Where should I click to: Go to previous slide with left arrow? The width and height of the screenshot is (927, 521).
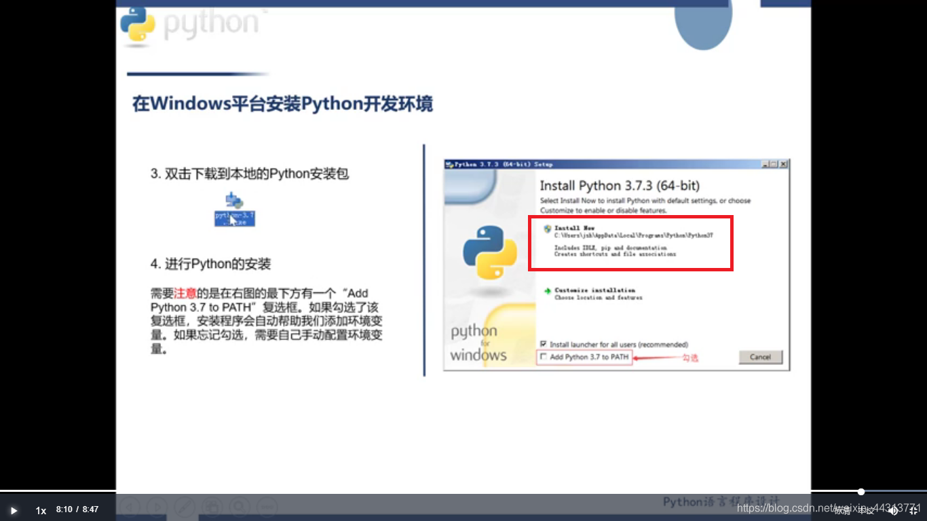[130, 507]
